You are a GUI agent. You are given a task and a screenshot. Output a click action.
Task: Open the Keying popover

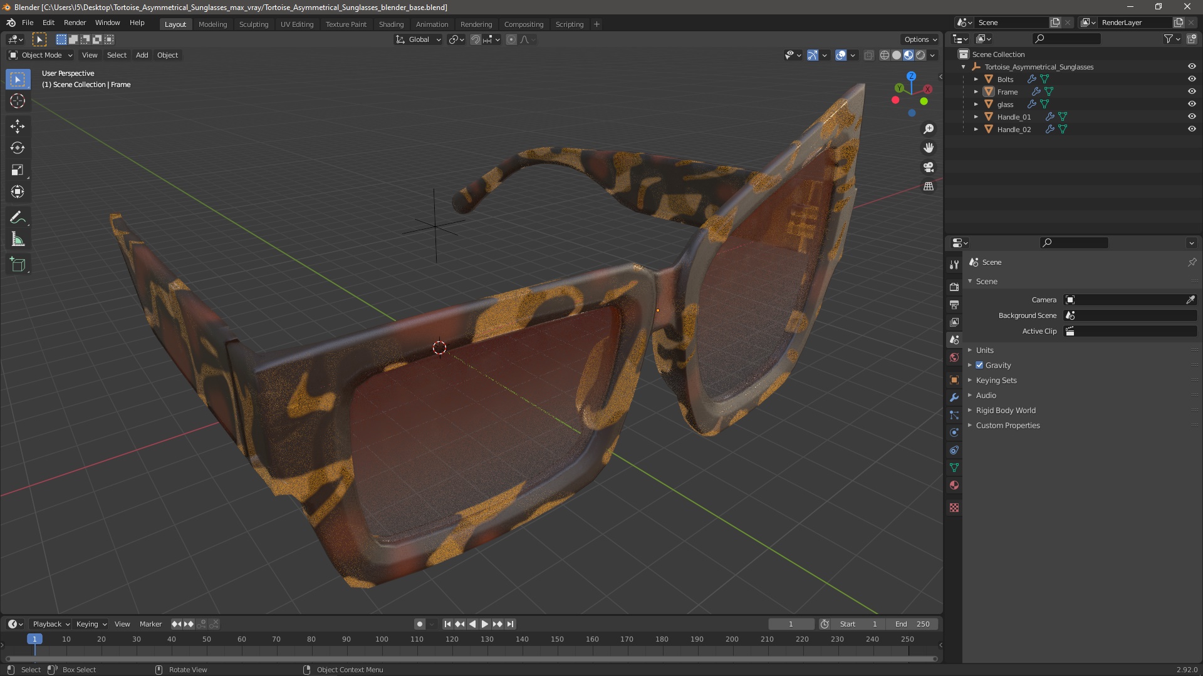[91, 624]
